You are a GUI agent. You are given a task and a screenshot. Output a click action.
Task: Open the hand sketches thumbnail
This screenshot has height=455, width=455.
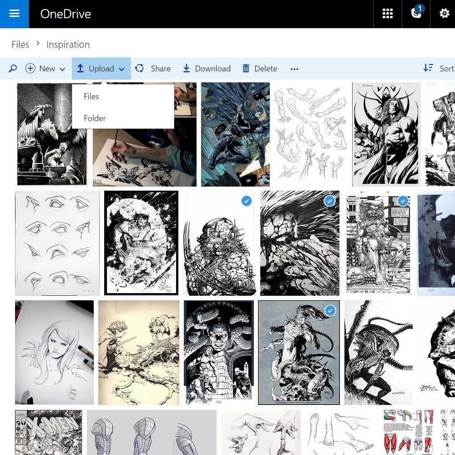pyautogui.click(x=261, y=432)
